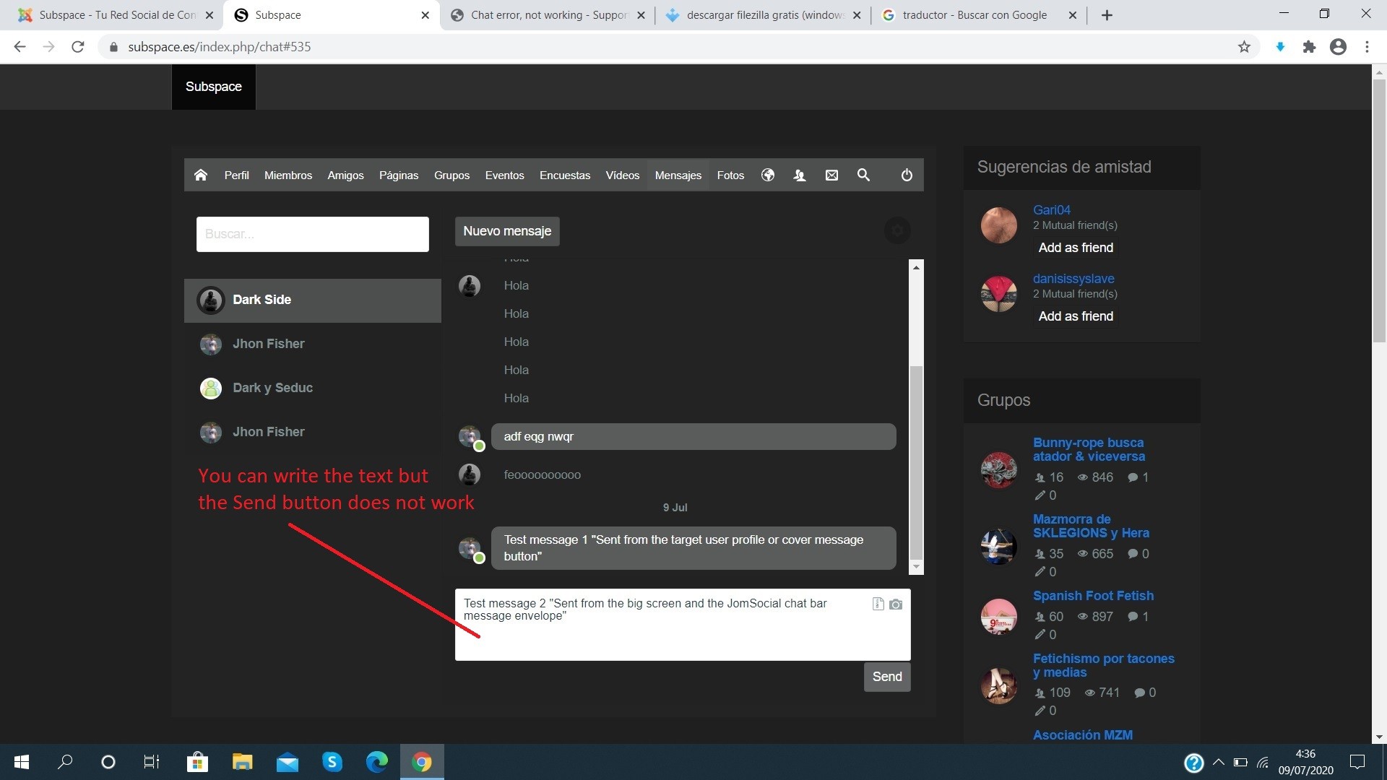Viewport: 1387px width, 780px height.
Task: Click the envelope messages icon
Action: [831, 175]
